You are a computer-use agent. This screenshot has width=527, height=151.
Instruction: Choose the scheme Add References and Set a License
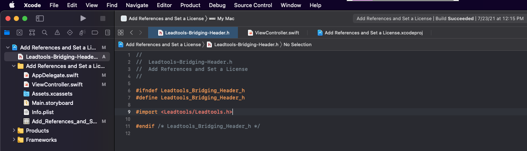tap(162, 18)
